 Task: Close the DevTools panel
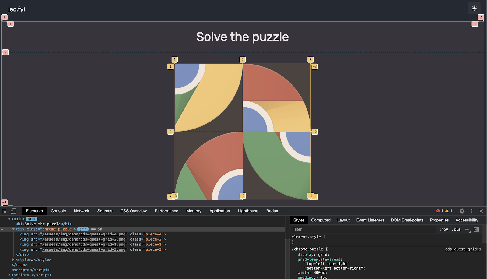coord(481,211)
